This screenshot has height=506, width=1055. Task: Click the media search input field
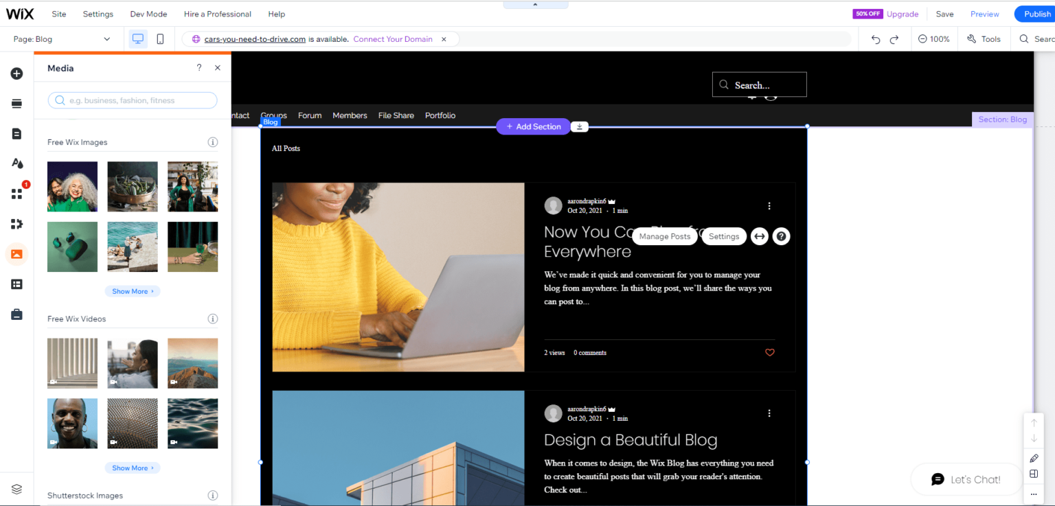pos(132,100)
